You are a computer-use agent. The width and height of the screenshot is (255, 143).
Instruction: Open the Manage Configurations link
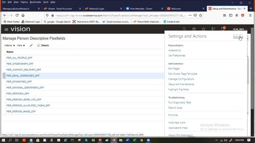[181, 79]
